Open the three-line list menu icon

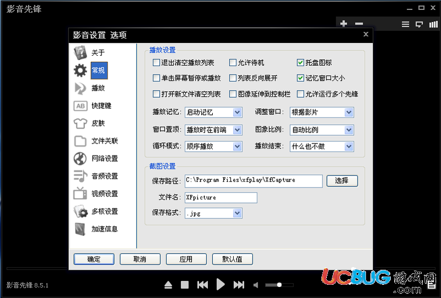click(405, 24)
